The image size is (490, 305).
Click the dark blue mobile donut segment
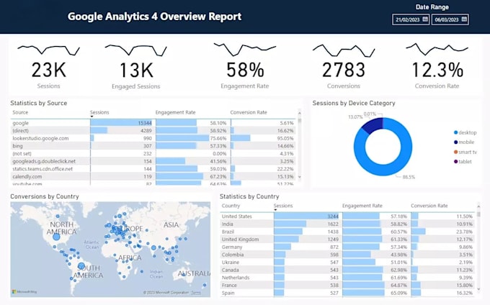pos(374,125)
